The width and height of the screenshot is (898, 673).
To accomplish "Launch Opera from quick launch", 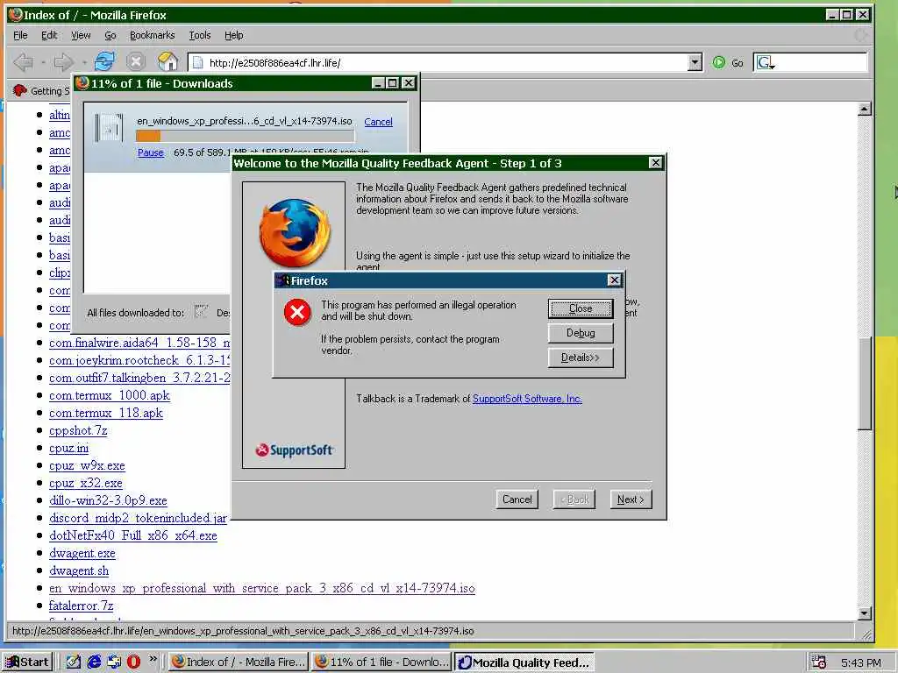I will 133,662.
